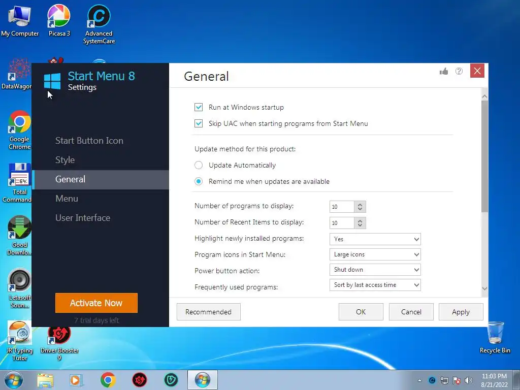Viewport: 520px width, 390px height.
Task: Open Driver Booster from the taskbar
Action: (140, 380)
